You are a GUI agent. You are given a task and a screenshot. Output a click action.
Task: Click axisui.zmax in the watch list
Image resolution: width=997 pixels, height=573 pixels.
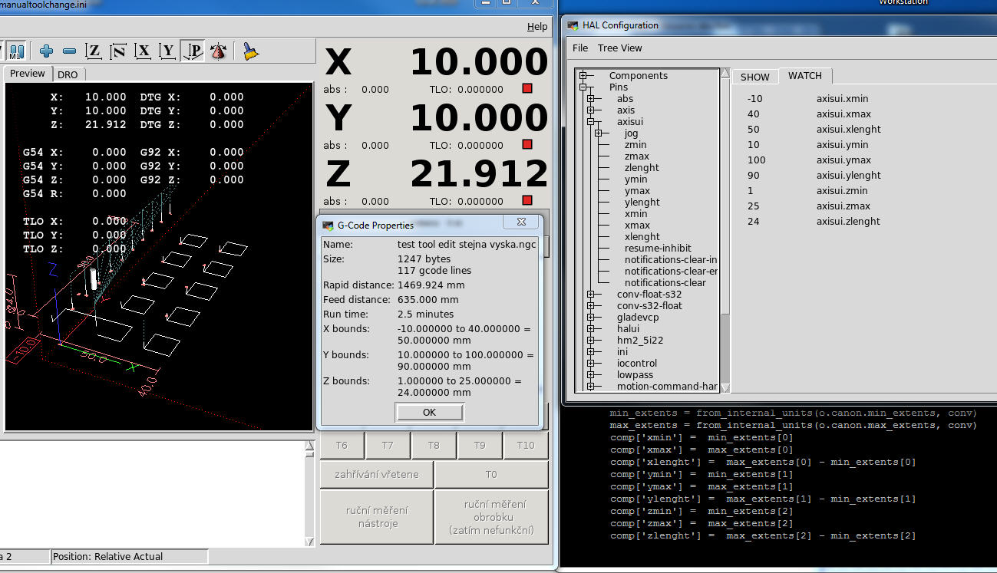[843, 206]
